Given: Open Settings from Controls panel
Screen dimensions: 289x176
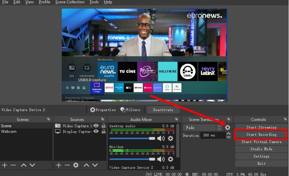Looking at the screenshot, I should (261, 156).
